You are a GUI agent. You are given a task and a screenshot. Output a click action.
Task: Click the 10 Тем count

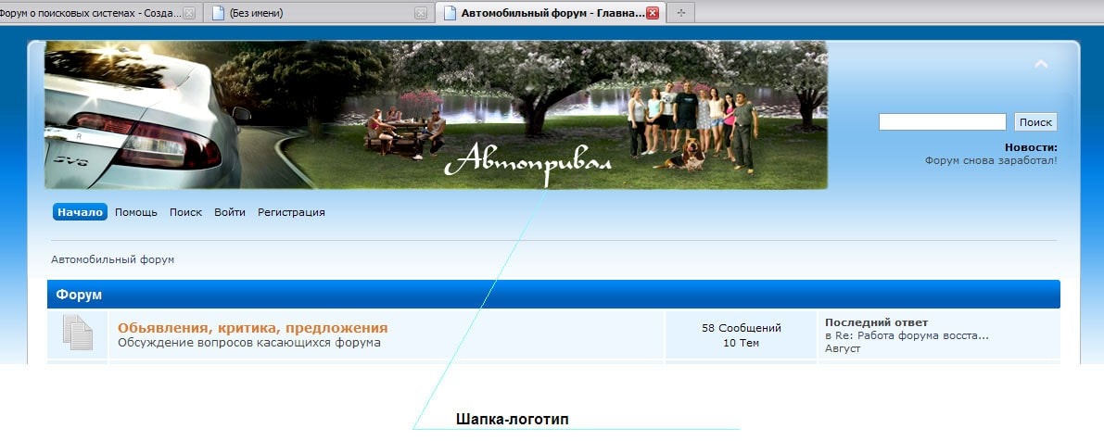click(741, 343)
